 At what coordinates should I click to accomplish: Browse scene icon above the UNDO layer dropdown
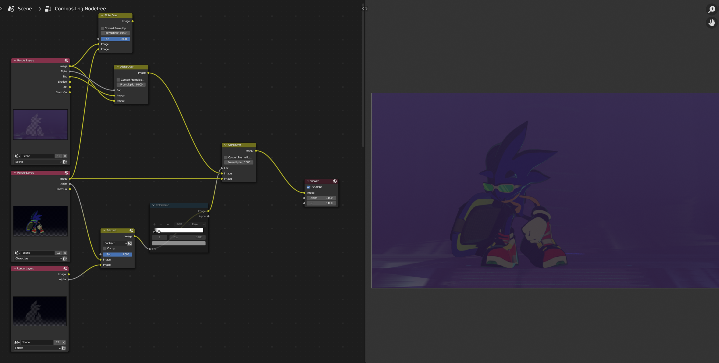[17, 342]
